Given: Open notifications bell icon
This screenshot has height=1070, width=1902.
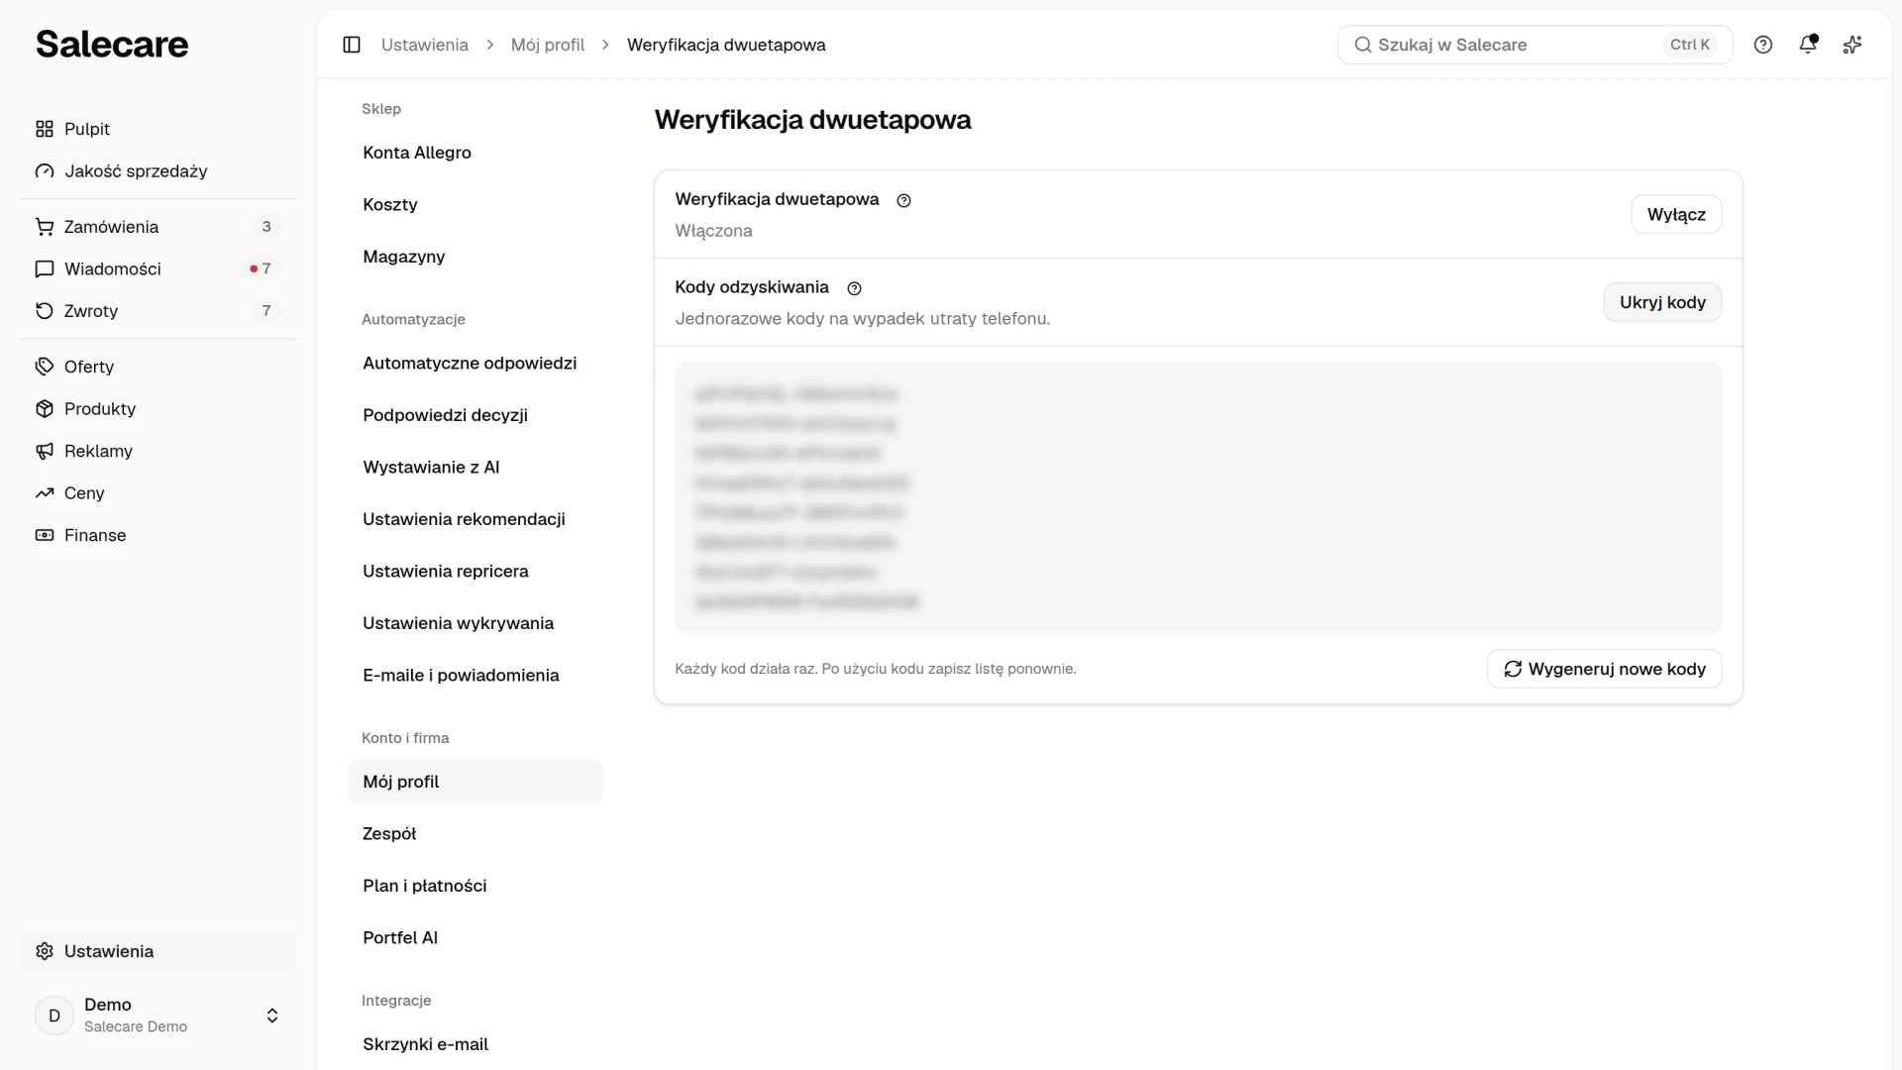Looking at the screenshot, I should point(1808,45).
